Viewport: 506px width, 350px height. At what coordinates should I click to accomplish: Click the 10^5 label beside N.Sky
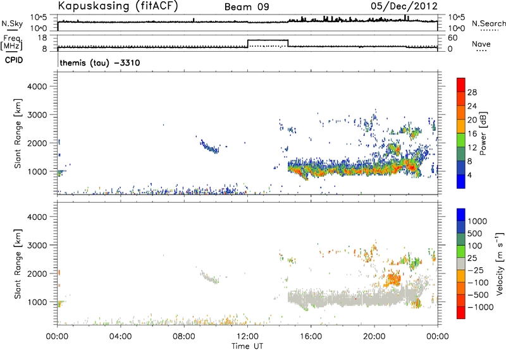click(39, 17)
